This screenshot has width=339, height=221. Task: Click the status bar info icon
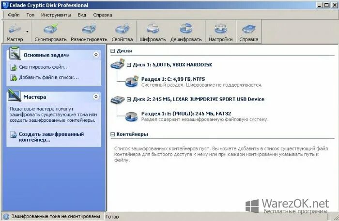tap(6, 217)
